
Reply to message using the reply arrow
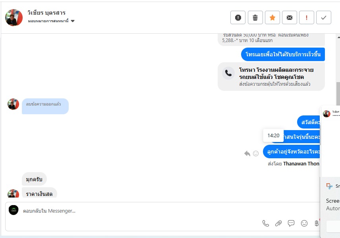coord(247,154)
